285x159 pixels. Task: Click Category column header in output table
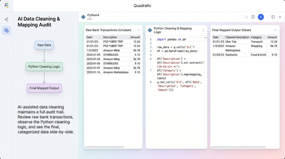pos(258,37)
